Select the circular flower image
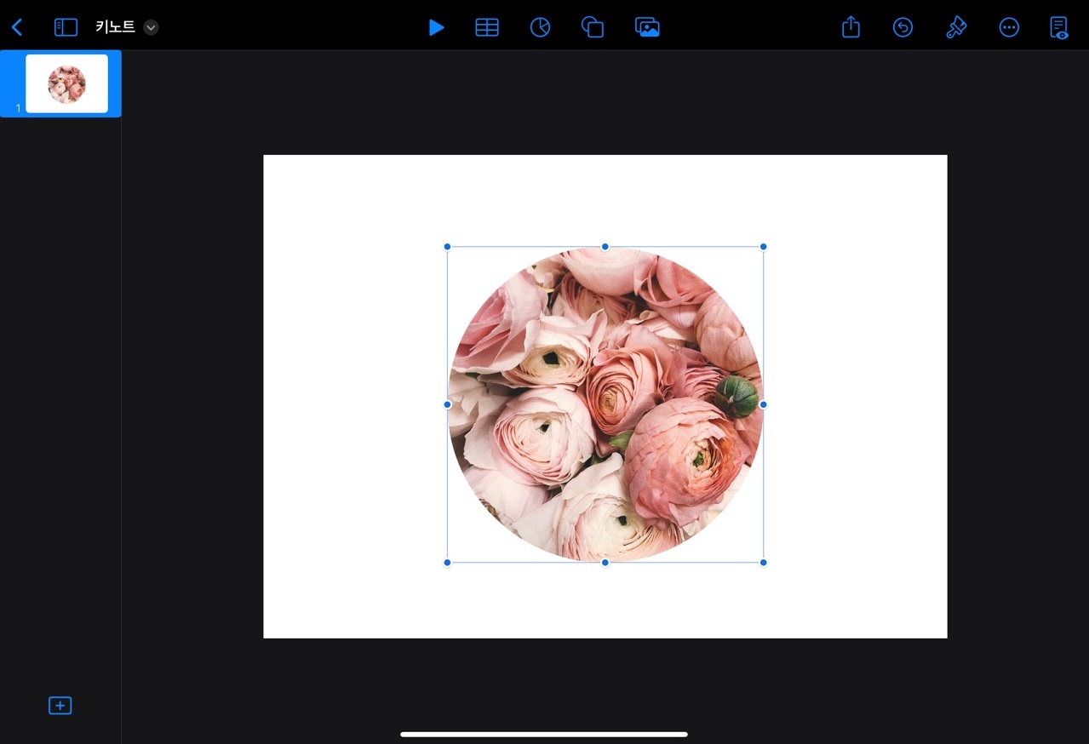Viewport: 1089px width, 744px height. coord(605,404)
